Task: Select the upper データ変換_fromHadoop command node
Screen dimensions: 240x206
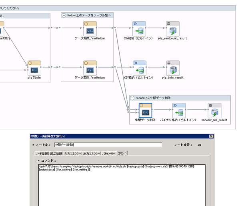Action: (90, 29)
